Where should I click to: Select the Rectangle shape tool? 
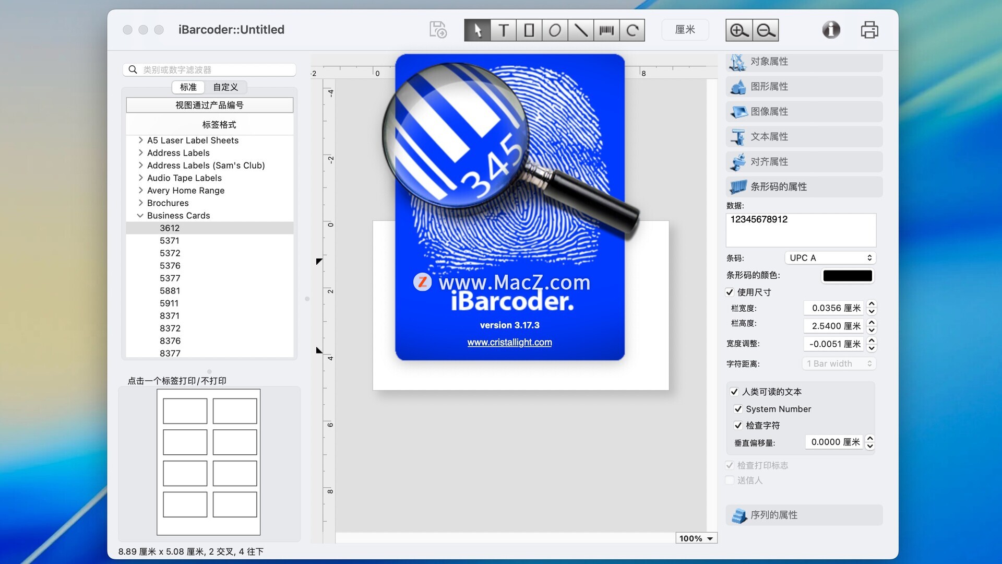[529, 30]
